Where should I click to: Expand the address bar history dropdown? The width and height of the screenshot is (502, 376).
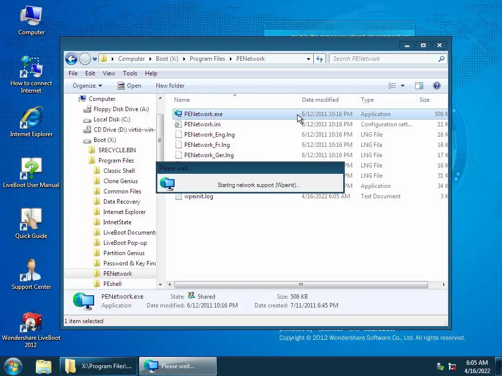click(x=308, y=59)
